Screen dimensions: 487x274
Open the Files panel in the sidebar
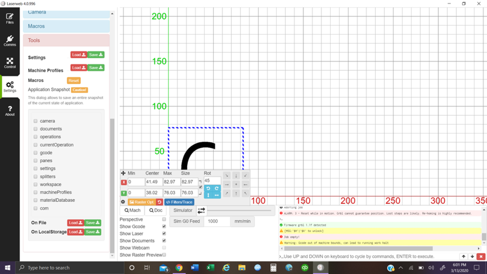click(9, 18)
